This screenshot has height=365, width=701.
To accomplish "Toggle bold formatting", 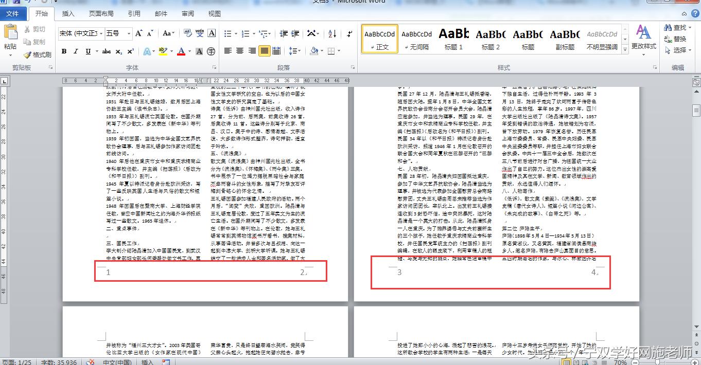I will pyautogui.click(x=64, y=51).
